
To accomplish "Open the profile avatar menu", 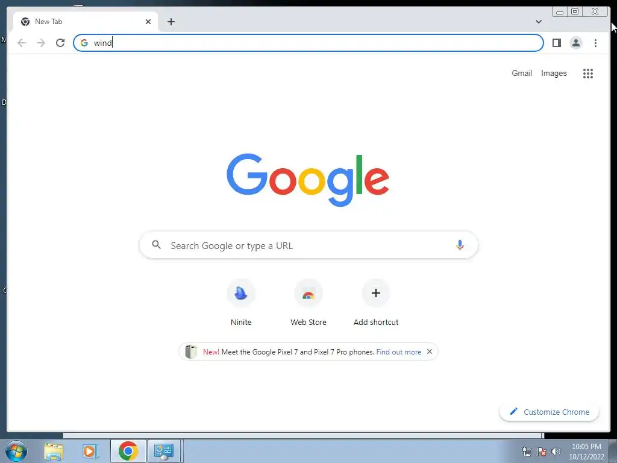I will pyautogui.click(x=575, y=43).
